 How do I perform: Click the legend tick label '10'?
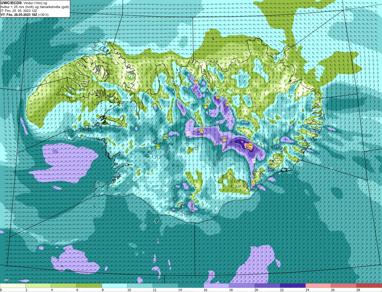[129, 290]
